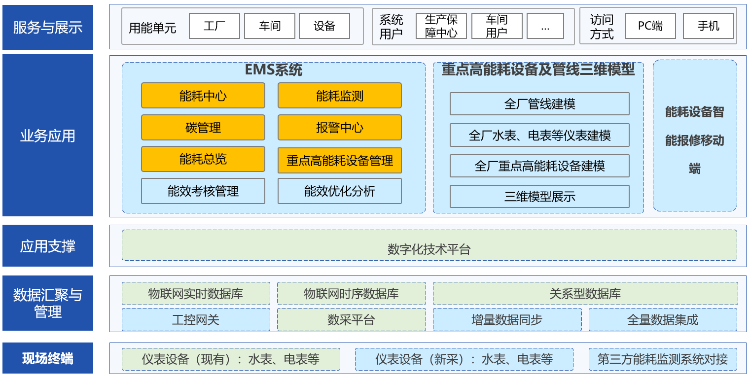Select the 能效考核管理 box
Viewport: 750px width, 377px height.
point(203,191)
